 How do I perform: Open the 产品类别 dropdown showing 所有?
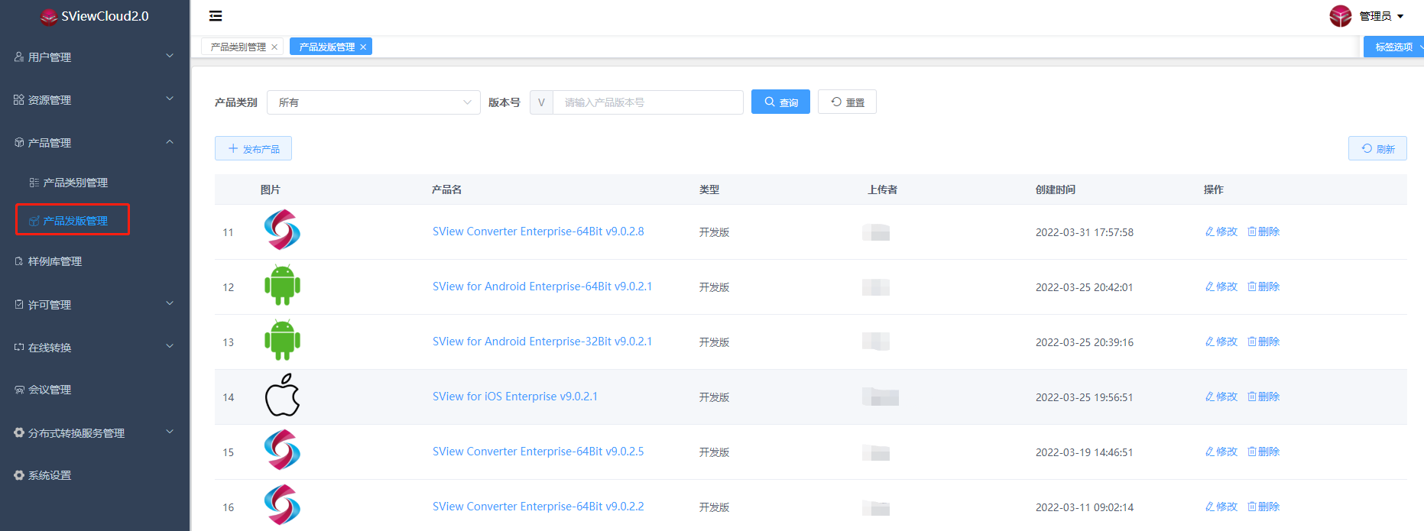pos(373,102)
